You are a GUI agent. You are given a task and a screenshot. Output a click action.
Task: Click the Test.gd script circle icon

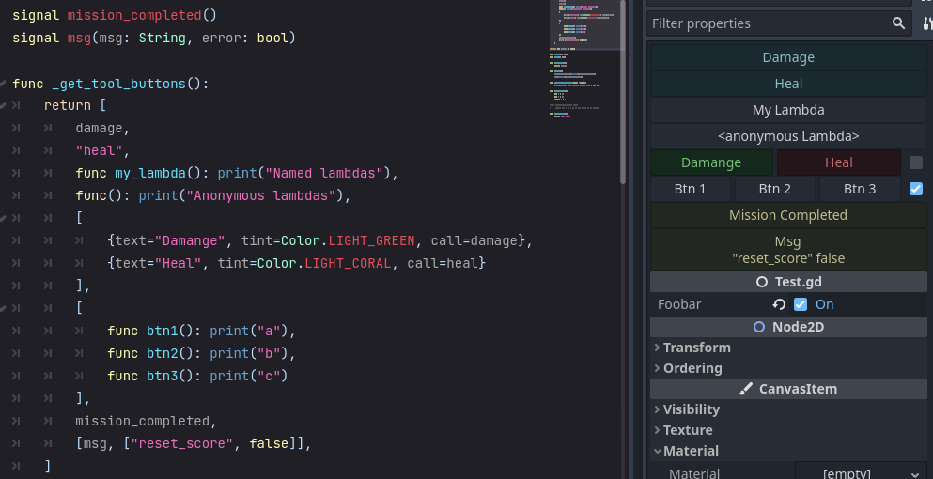click(762, 282)
